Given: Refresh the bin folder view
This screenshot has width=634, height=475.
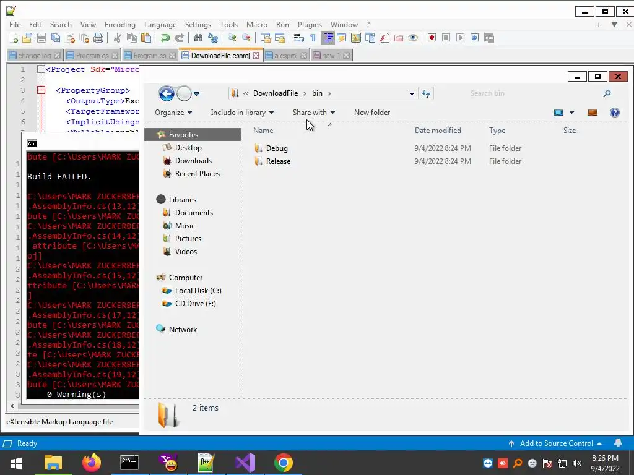Looking at the screenshot, I should [x=426, y=94].
